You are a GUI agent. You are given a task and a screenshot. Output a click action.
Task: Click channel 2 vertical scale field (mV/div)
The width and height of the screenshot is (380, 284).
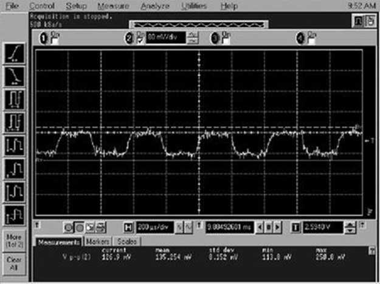pyautogui.click(x=166, y=38)
